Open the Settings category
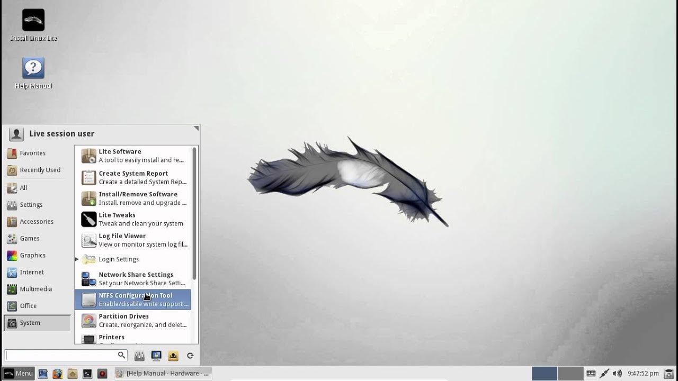This screenshot has width=678, height=381. (37, 204)
